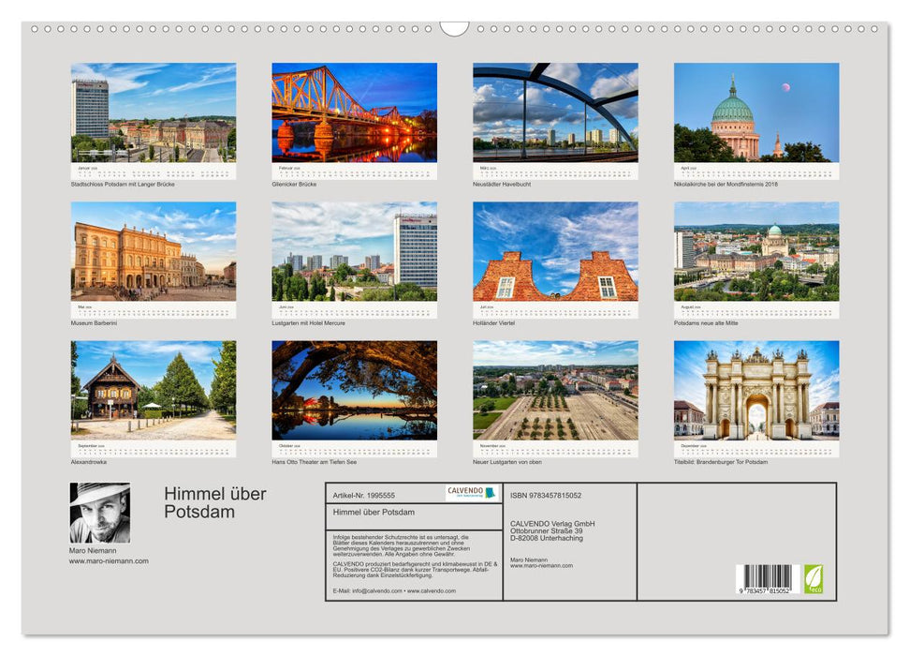Click the green eco leaf icon

[814, 578]
